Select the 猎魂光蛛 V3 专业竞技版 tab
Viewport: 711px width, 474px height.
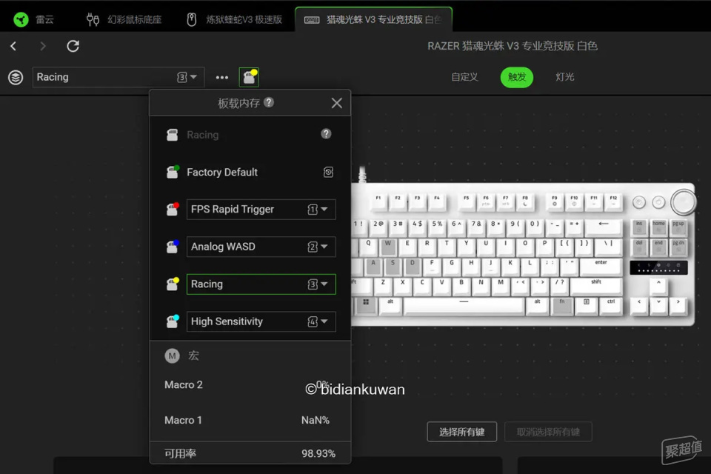point(373,19)
